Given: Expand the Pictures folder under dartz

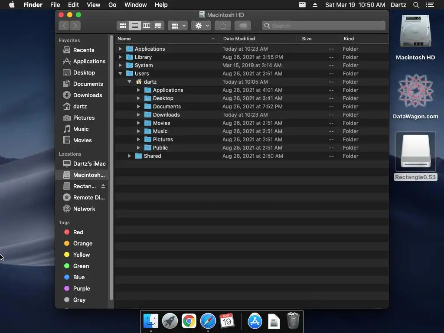Looking at the screenshot, I should point(138,139).
